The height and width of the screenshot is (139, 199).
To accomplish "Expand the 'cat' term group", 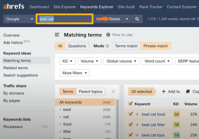I will [60, 117].
